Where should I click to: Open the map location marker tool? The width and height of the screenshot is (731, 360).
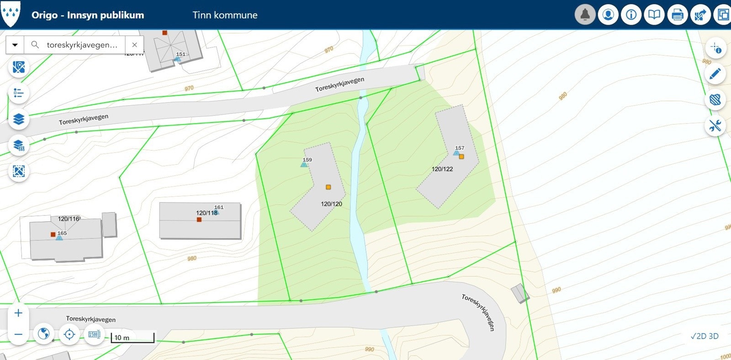[x=19, y=68]
